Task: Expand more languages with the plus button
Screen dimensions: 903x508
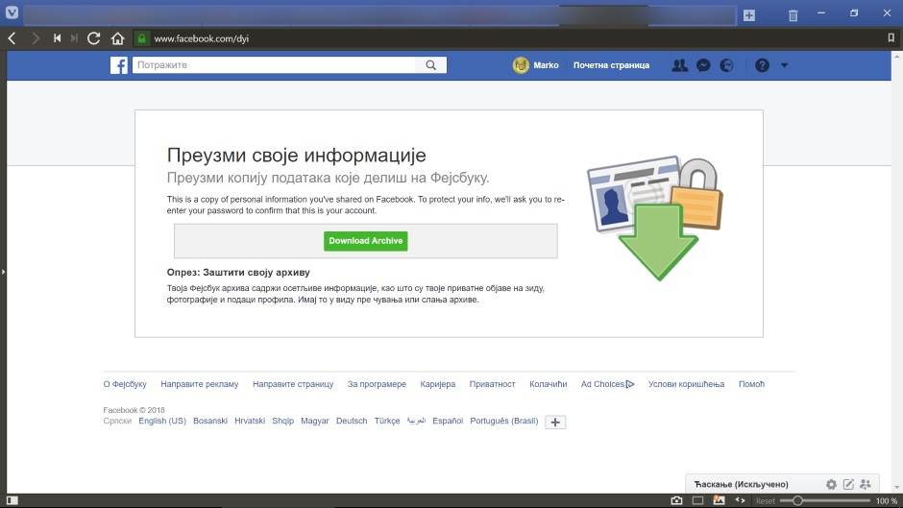Action: pyautogui.click(x=555, y=422)
